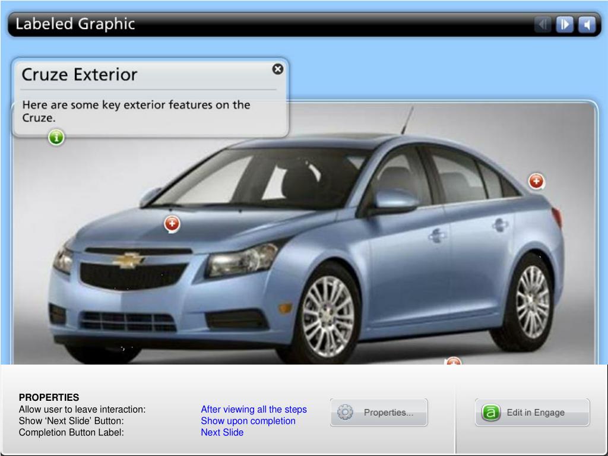Viewport: 608px width, 456px height.
Task: Click the 'Next Slide' label link
Action: click(222, 432)
